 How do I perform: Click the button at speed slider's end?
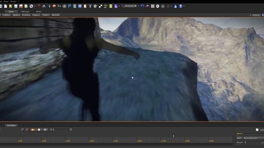pos(71,130)
